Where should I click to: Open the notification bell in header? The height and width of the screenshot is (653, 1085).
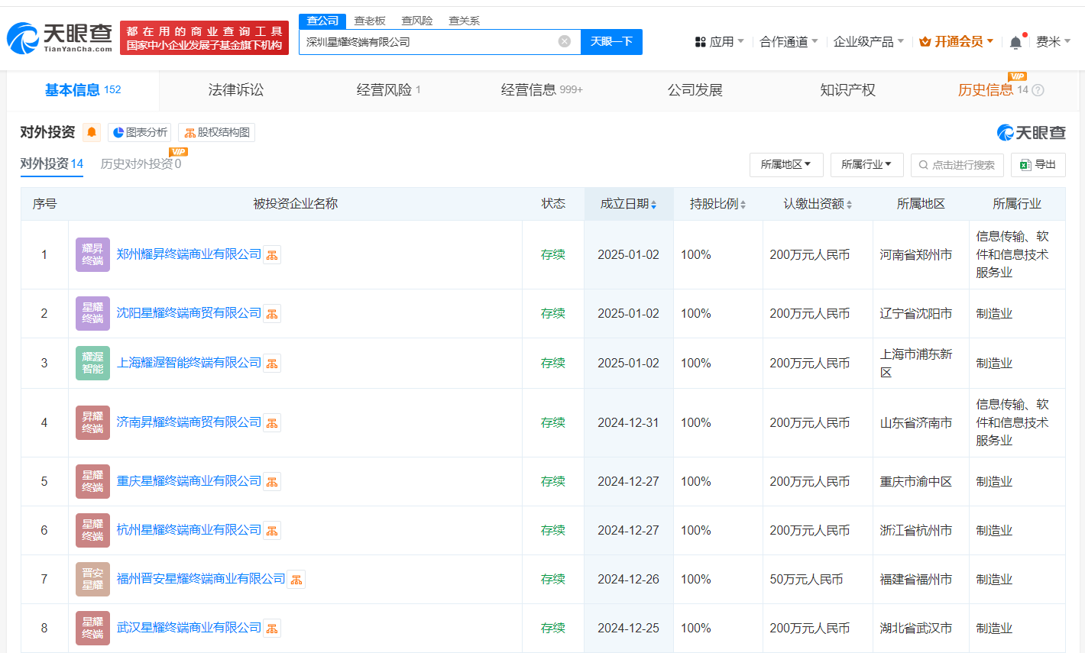1015,42
